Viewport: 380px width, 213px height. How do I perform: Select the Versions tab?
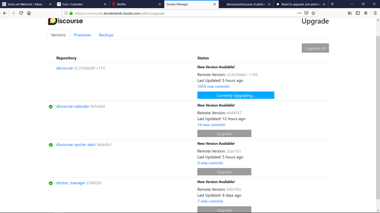coord(58,35)
